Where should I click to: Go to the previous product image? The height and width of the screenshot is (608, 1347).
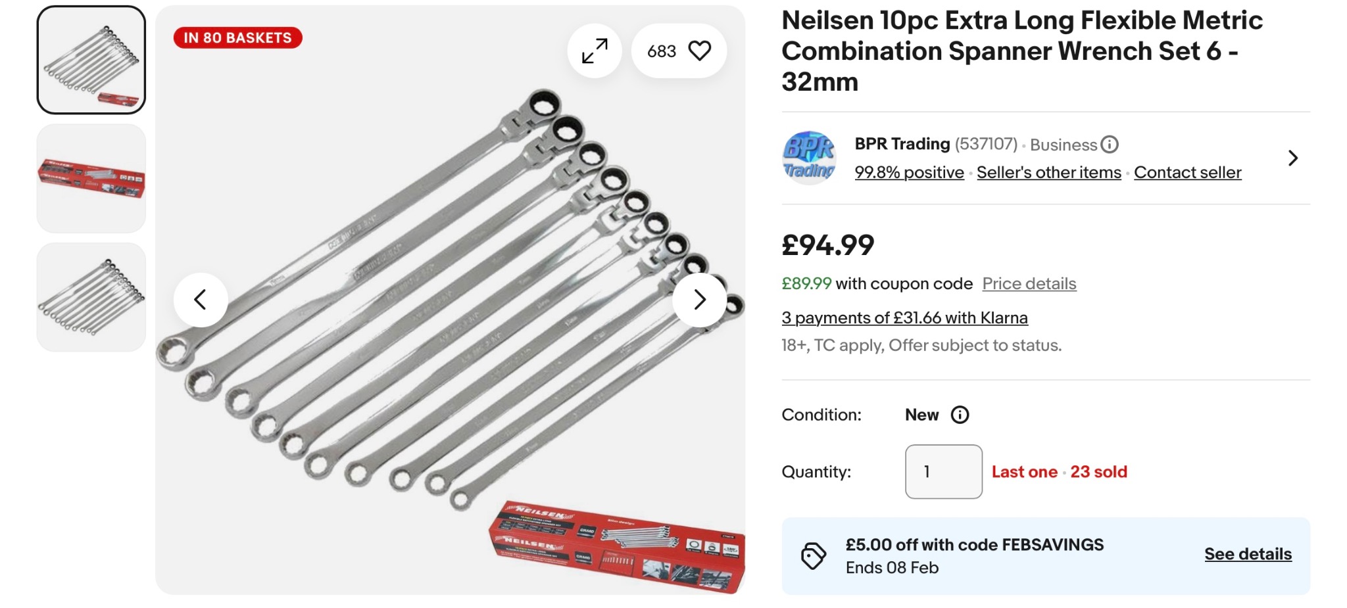coord(201,300)
